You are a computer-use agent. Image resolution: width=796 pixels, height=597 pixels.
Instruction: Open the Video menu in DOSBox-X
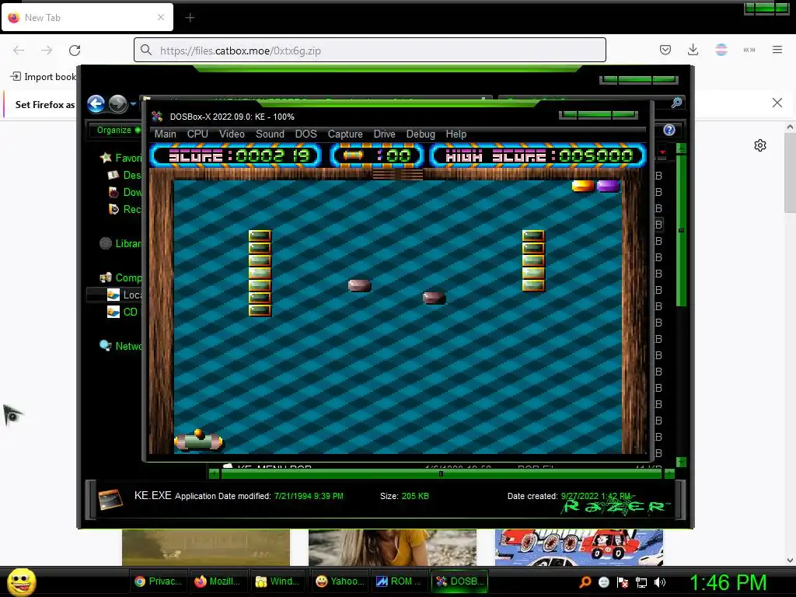[232, 134]
